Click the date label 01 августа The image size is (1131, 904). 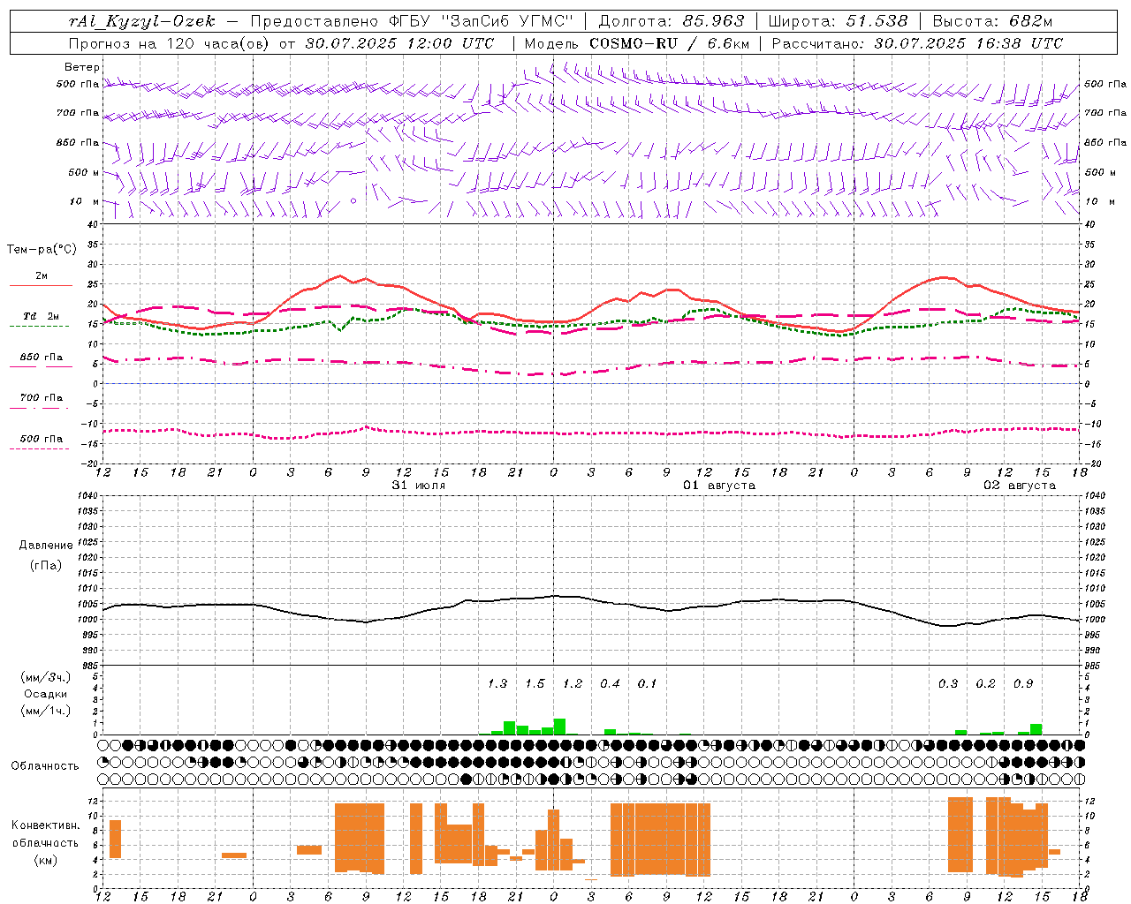[x=719, y=486]
